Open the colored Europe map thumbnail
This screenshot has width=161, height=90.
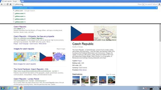coord(20,57)
